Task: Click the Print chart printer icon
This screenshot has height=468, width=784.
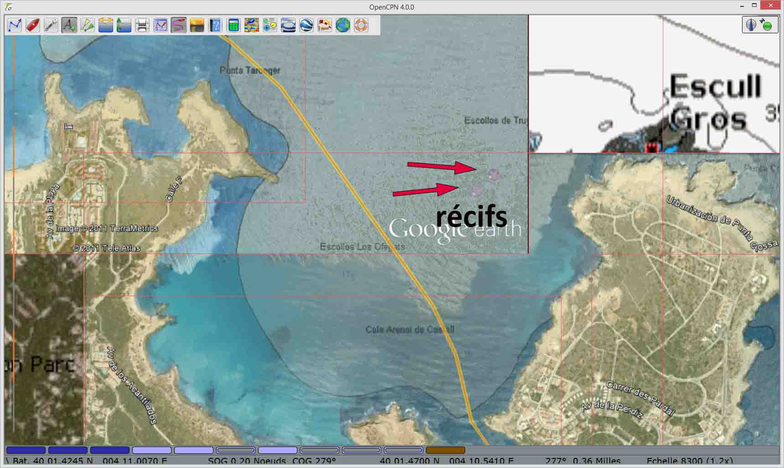Action: point(142,25)
